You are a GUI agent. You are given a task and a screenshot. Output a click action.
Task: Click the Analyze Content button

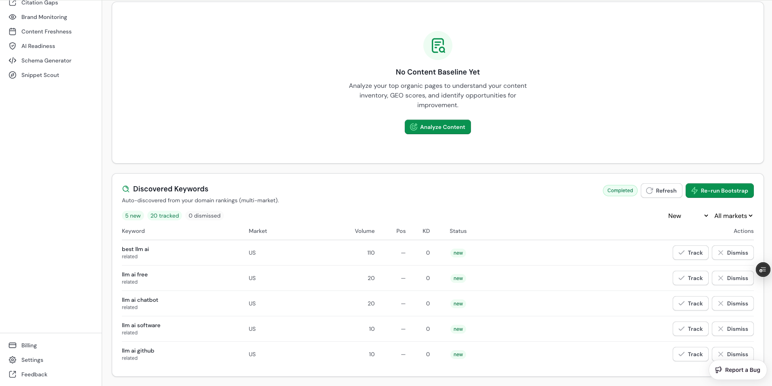pos(437,127)
